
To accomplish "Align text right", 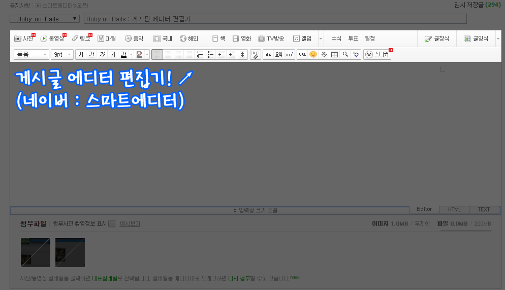I will pos(178,54).
